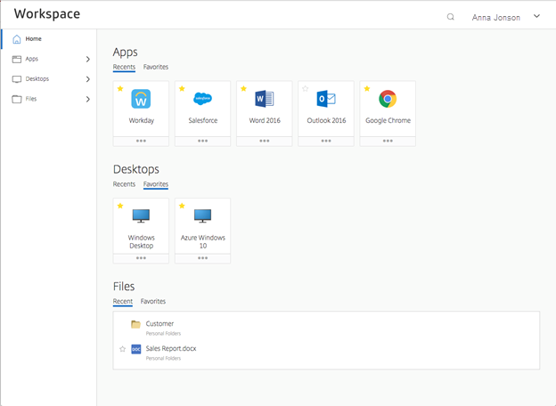Launch the Windows Desktop monitor icon
The height and width of the screenshot is (406, 556).
[x=141, y=215]
